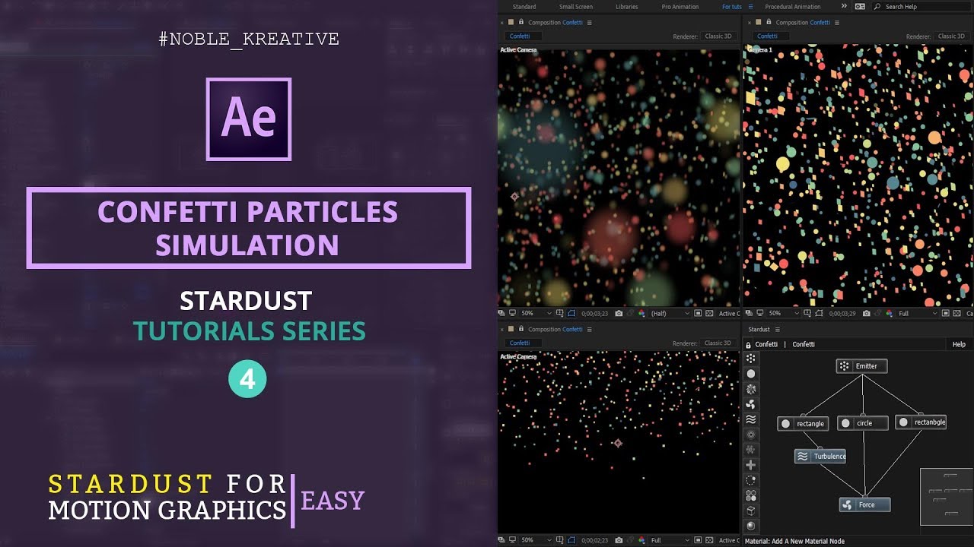Viewport: 974px width, 547px height.
Task: Take snapshot in top-left composition viewer
Action: 619,313
